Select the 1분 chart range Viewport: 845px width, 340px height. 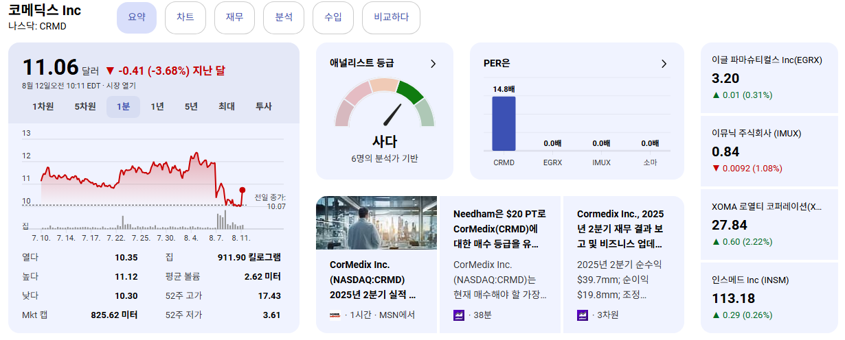pos(123,106)
